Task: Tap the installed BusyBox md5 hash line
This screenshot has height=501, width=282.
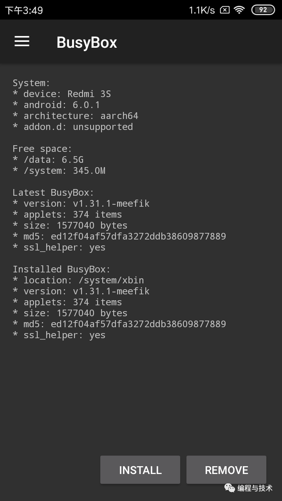Action: (x=119, y=324)
